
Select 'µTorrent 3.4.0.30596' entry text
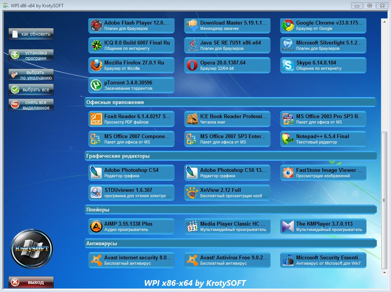click(x=128, y=82)
